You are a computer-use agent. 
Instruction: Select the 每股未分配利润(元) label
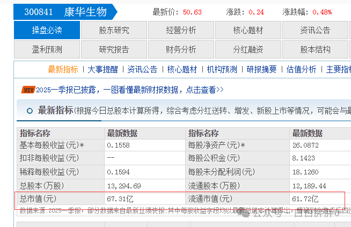pyautogui.click(x=222, y=172)
